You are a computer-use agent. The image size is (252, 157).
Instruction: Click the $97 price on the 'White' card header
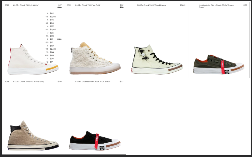(60, 5)
